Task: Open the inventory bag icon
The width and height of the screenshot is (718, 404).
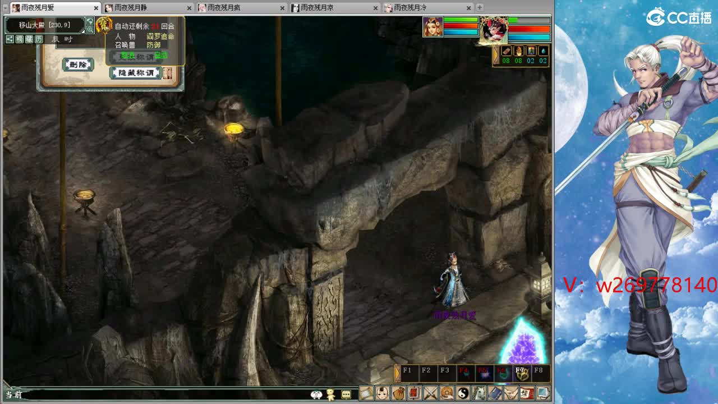Action: [x=398, y=393]
